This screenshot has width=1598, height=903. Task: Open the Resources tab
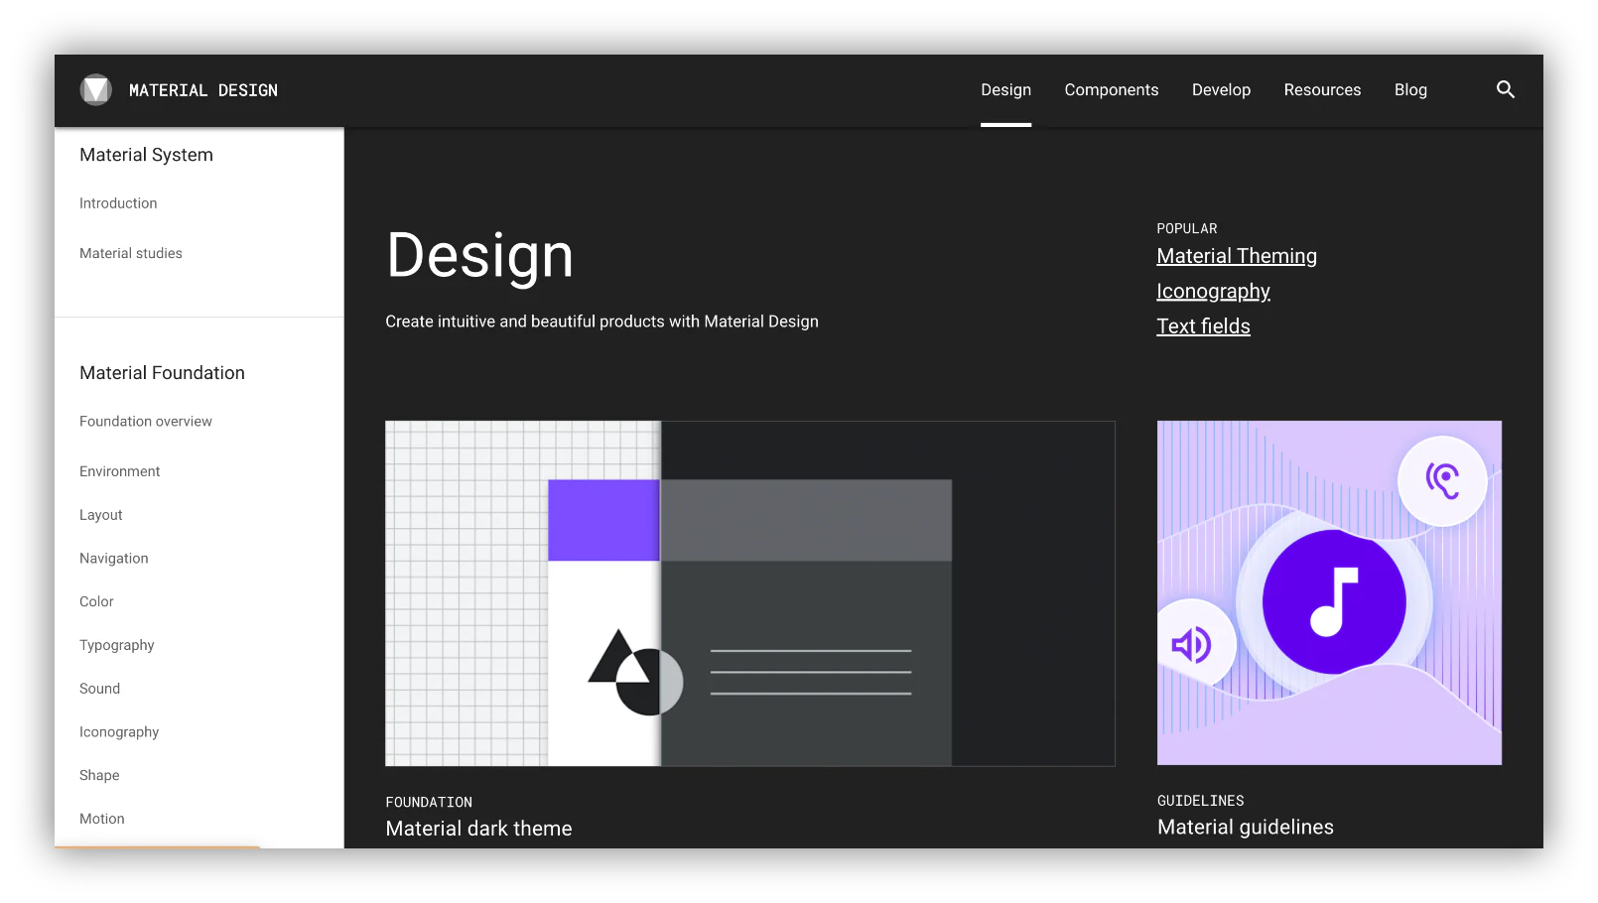(1322, 90)
